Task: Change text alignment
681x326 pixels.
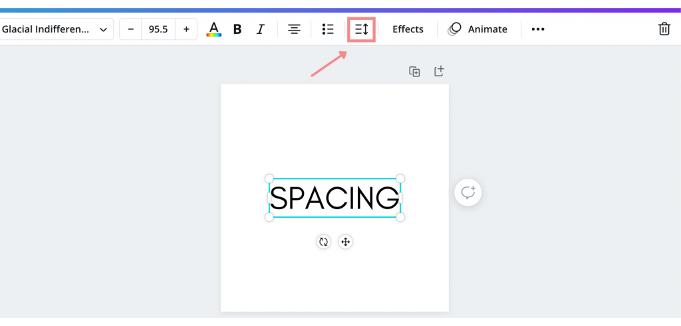Action: (295, 29)
